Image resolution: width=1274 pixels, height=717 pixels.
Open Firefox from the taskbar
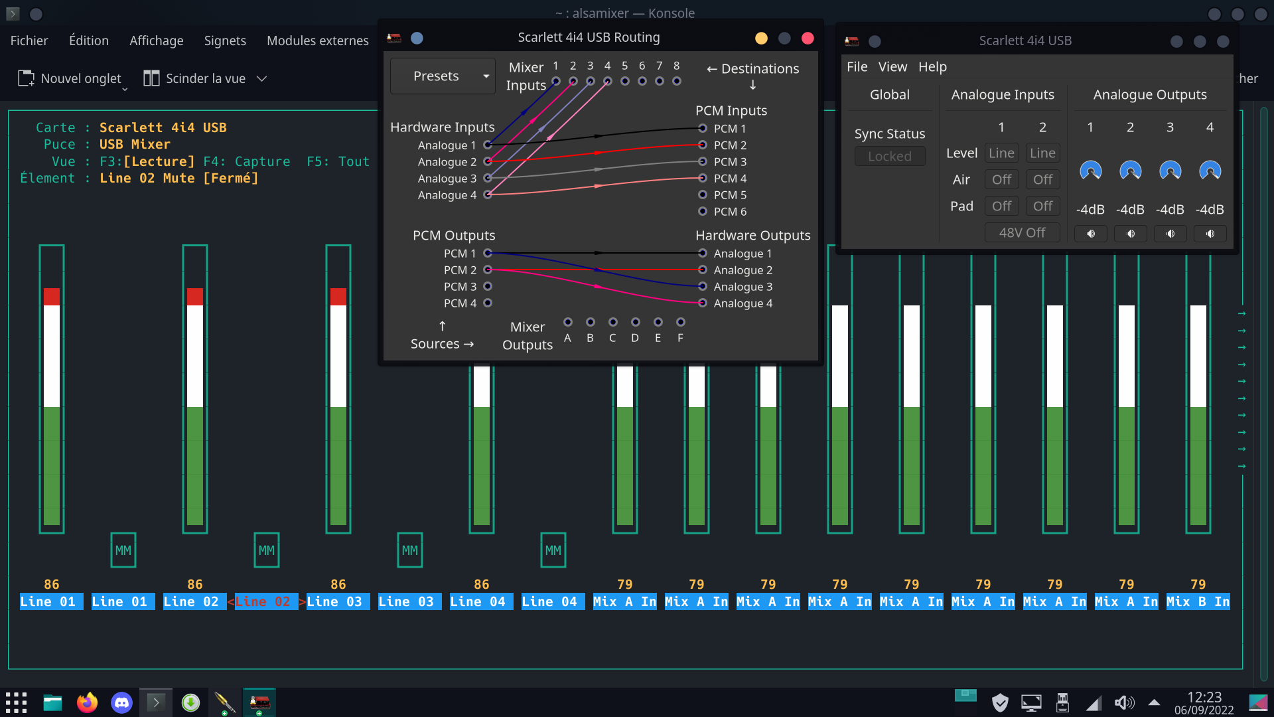(87, 702)
